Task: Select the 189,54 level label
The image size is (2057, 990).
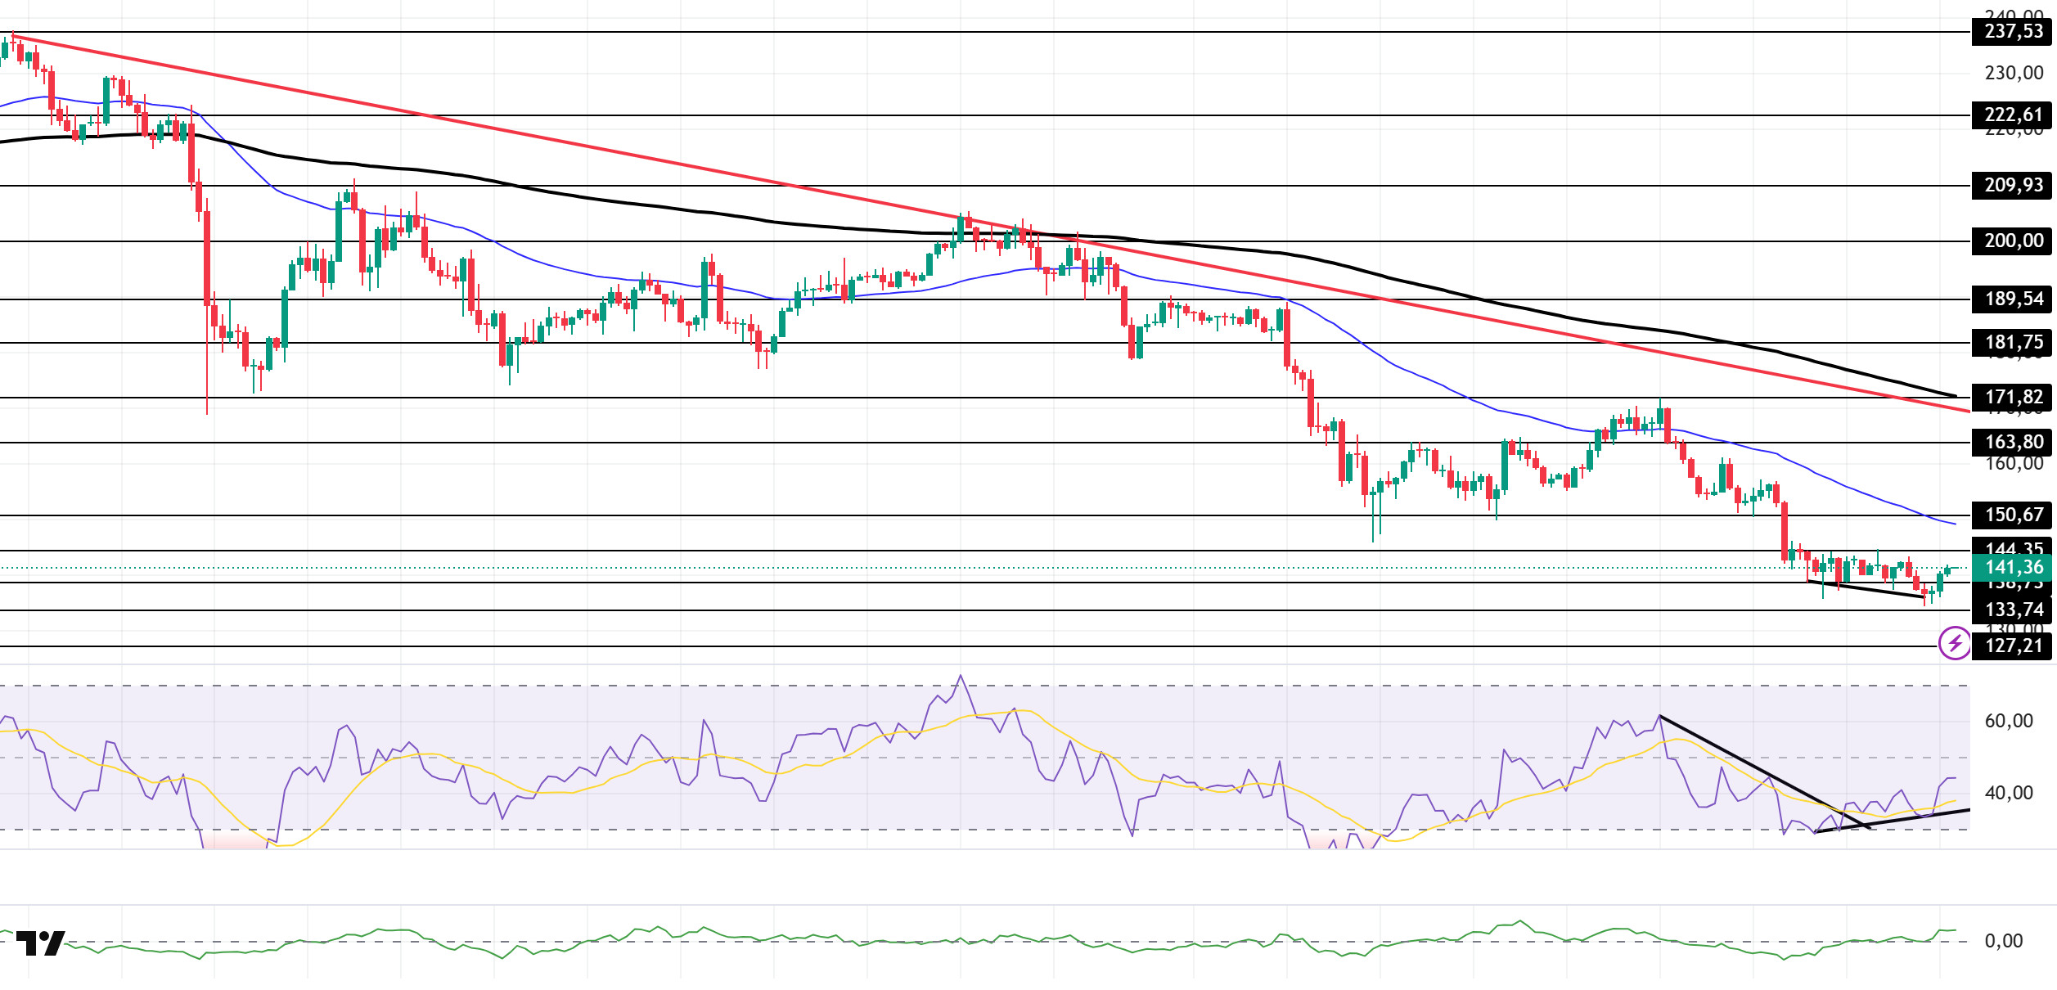Action: click(2012, 299)
